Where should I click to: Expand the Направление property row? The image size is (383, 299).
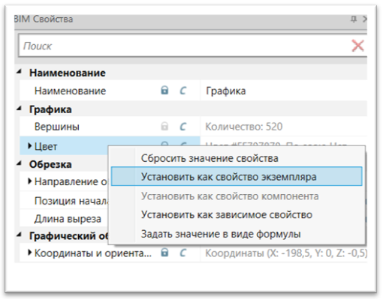pyautogui.click(x=29, y=181)
